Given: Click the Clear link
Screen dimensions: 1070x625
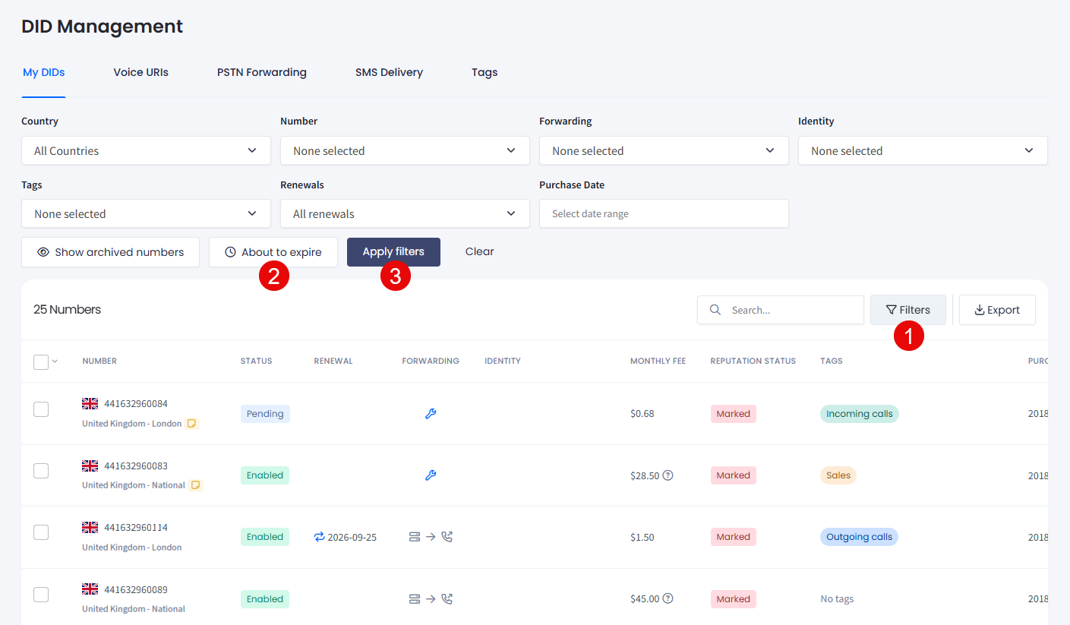Looking at the screenshot, I should (480, 251).
